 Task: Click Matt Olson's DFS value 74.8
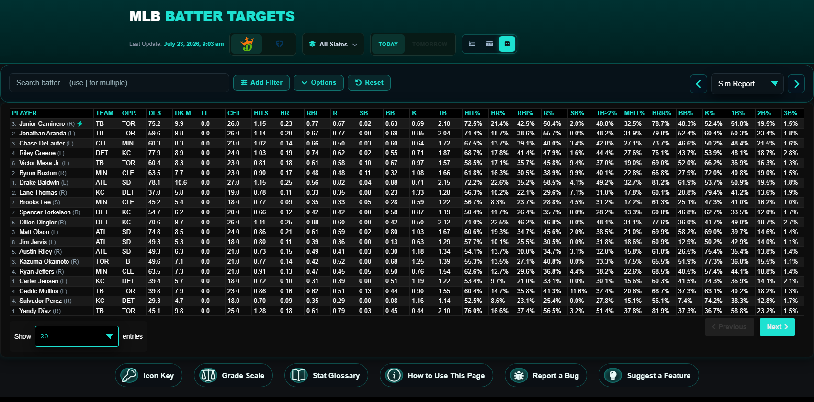tap(154, 232)
